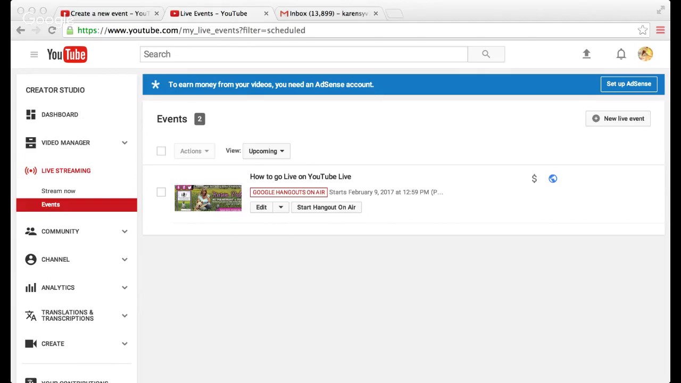Open the notifications bell
The height and width of the screenshot is (383, 681).
(621, 54)
